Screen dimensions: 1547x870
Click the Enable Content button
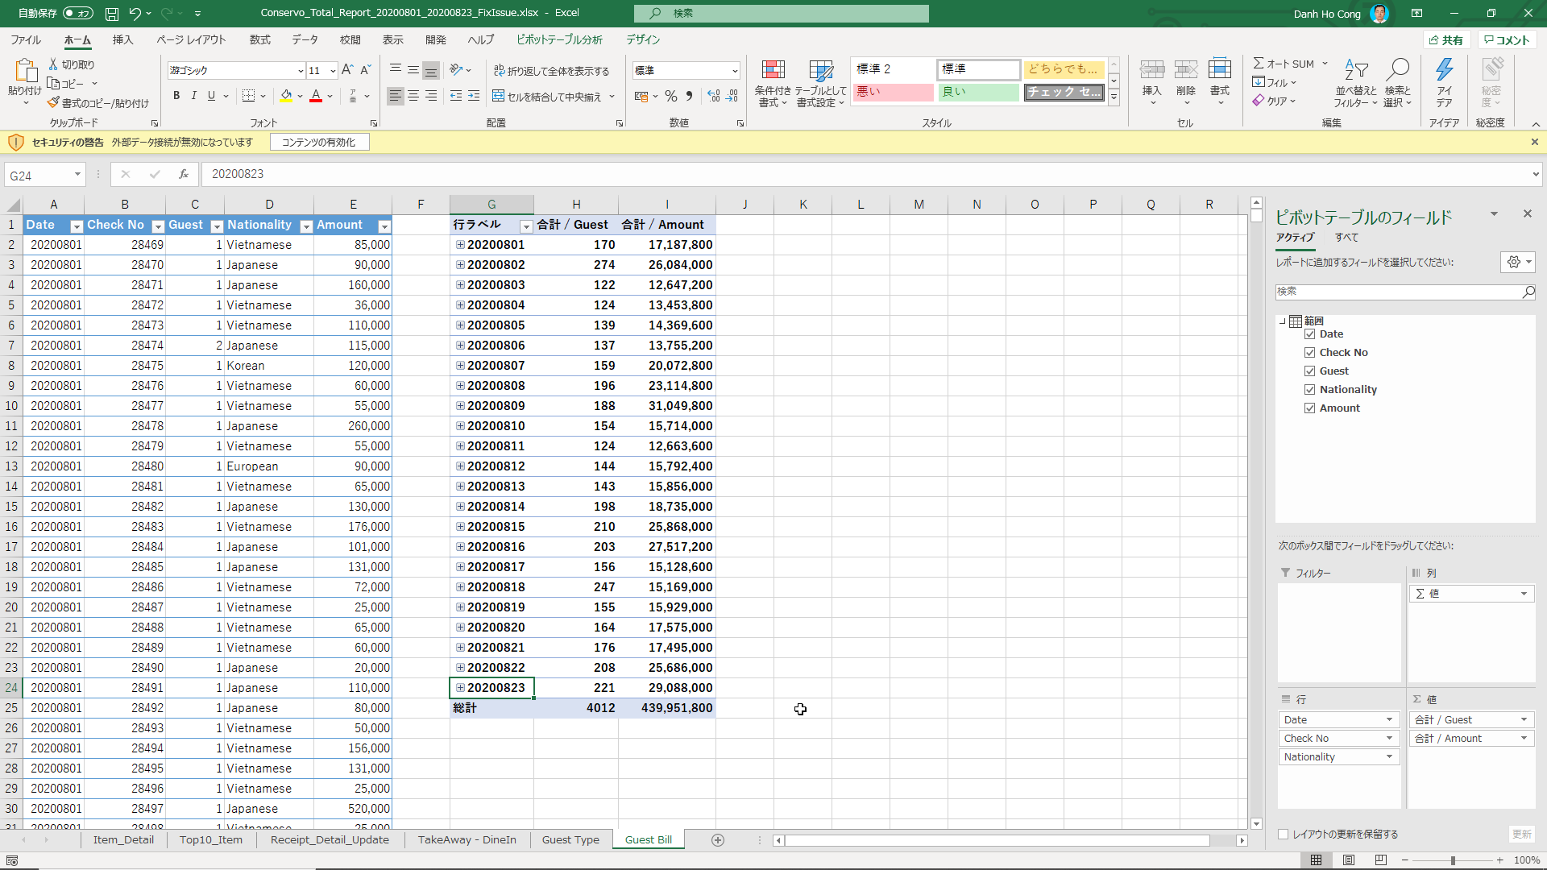click(x=318, y=143)
